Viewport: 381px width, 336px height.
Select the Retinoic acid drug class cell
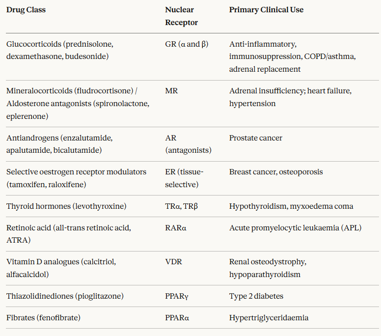[x=69, y=234]
